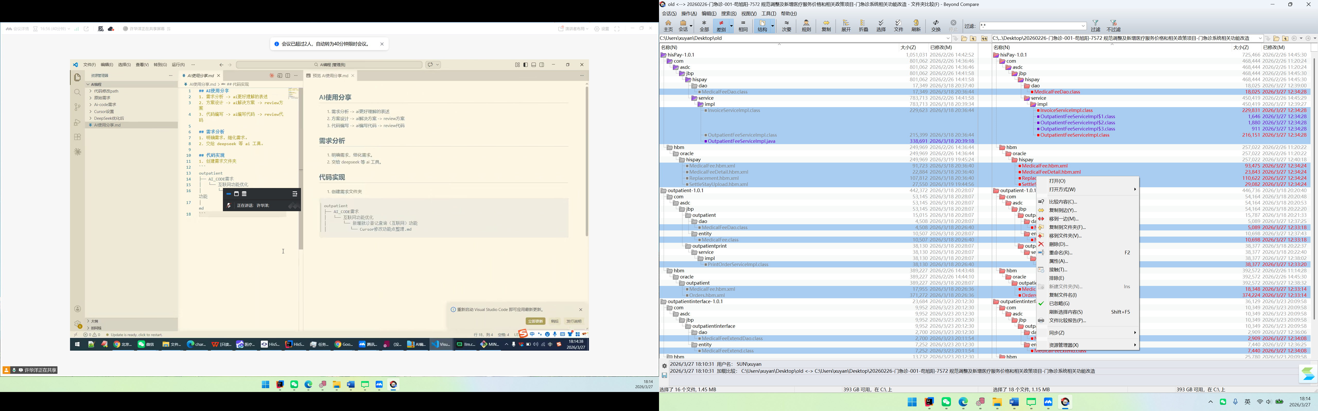This screenshot has height=411, width=1318.
Task: Click the AI编程 command search box in VS Code
Action: point(329,65)
